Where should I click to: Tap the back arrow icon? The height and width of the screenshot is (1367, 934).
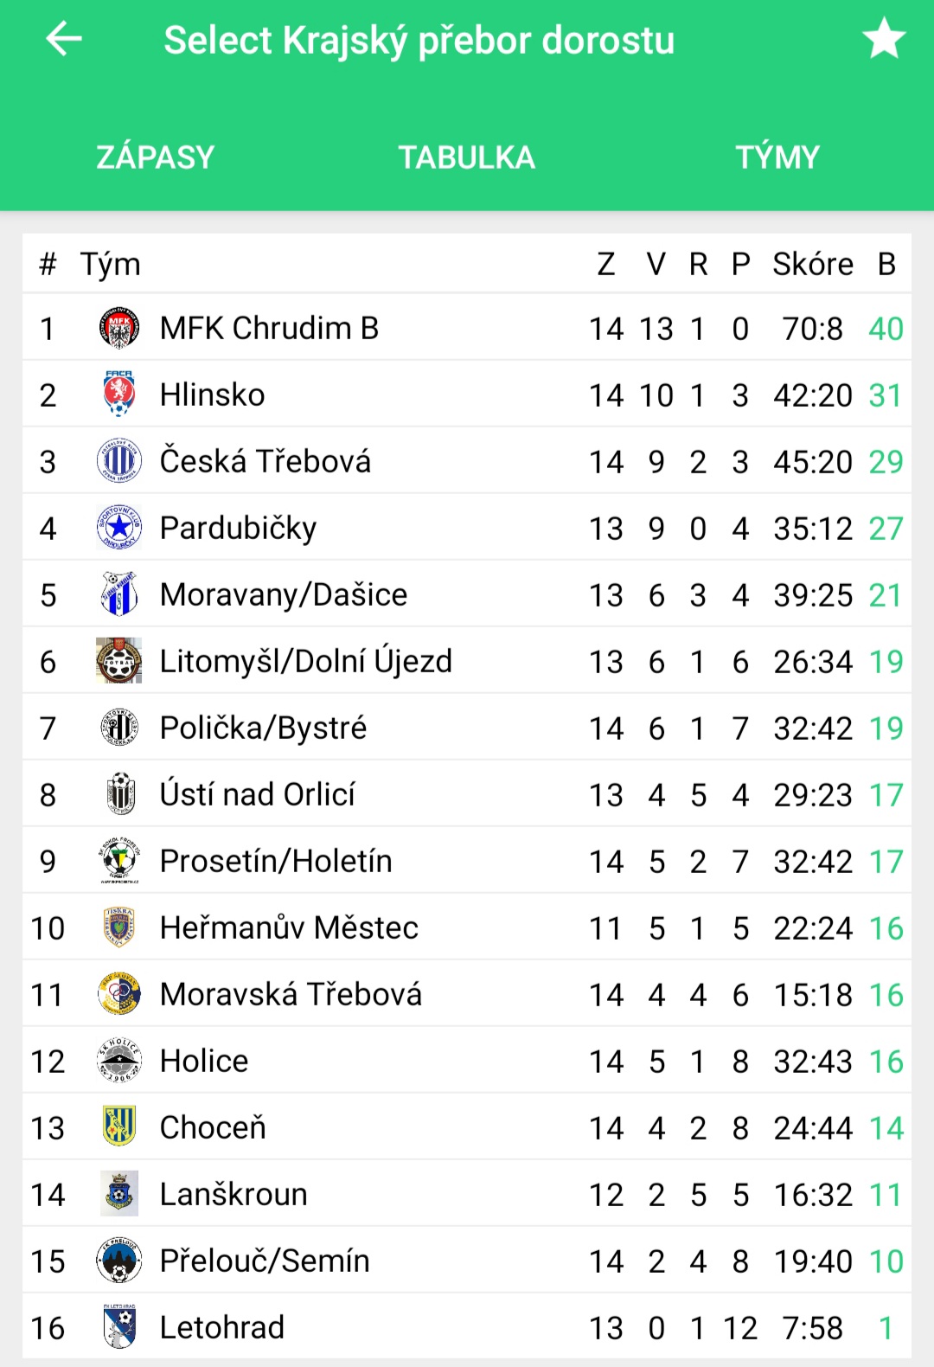coord(64,39)
